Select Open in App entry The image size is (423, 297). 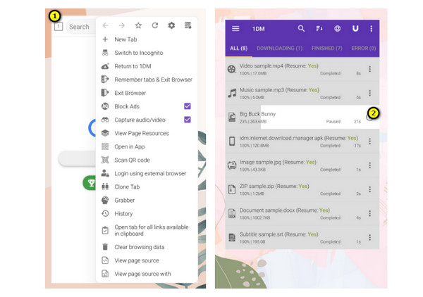tap(147, 147)
